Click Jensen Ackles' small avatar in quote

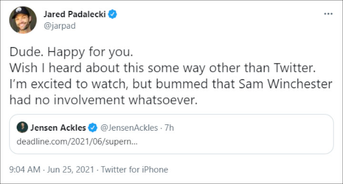click(22, 127)
